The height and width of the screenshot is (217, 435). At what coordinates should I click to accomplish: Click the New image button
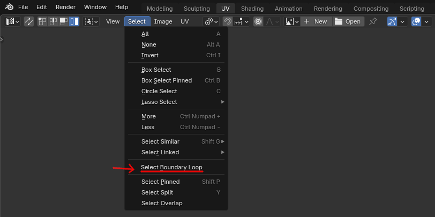(x=317, y=21)
